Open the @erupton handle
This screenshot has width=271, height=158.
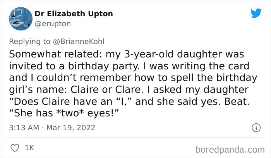pos(53,24)
